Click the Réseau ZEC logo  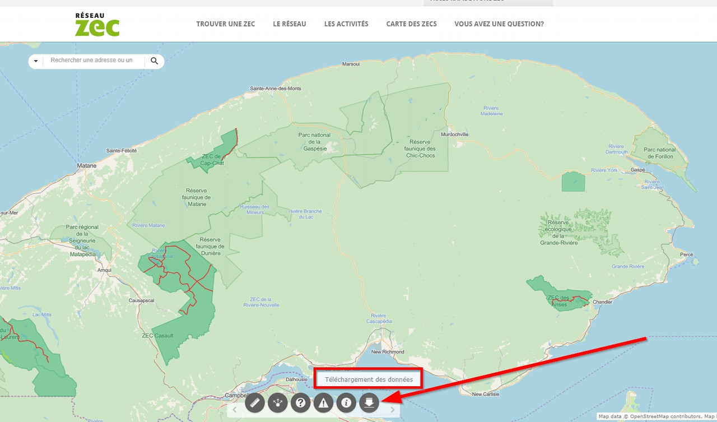pos(97,25)
